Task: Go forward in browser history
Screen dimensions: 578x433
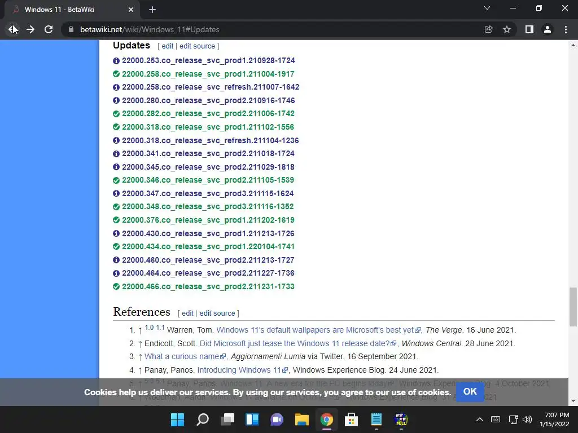Action: click(30, 29)
